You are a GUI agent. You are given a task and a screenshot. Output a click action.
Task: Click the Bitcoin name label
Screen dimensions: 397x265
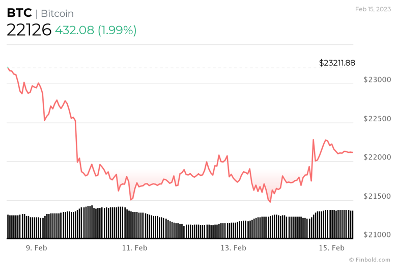point(57,13)
